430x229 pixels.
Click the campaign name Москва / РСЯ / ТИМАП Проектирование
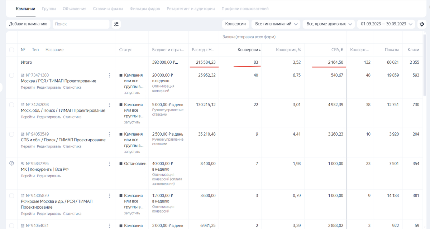[x=58, y=81]
